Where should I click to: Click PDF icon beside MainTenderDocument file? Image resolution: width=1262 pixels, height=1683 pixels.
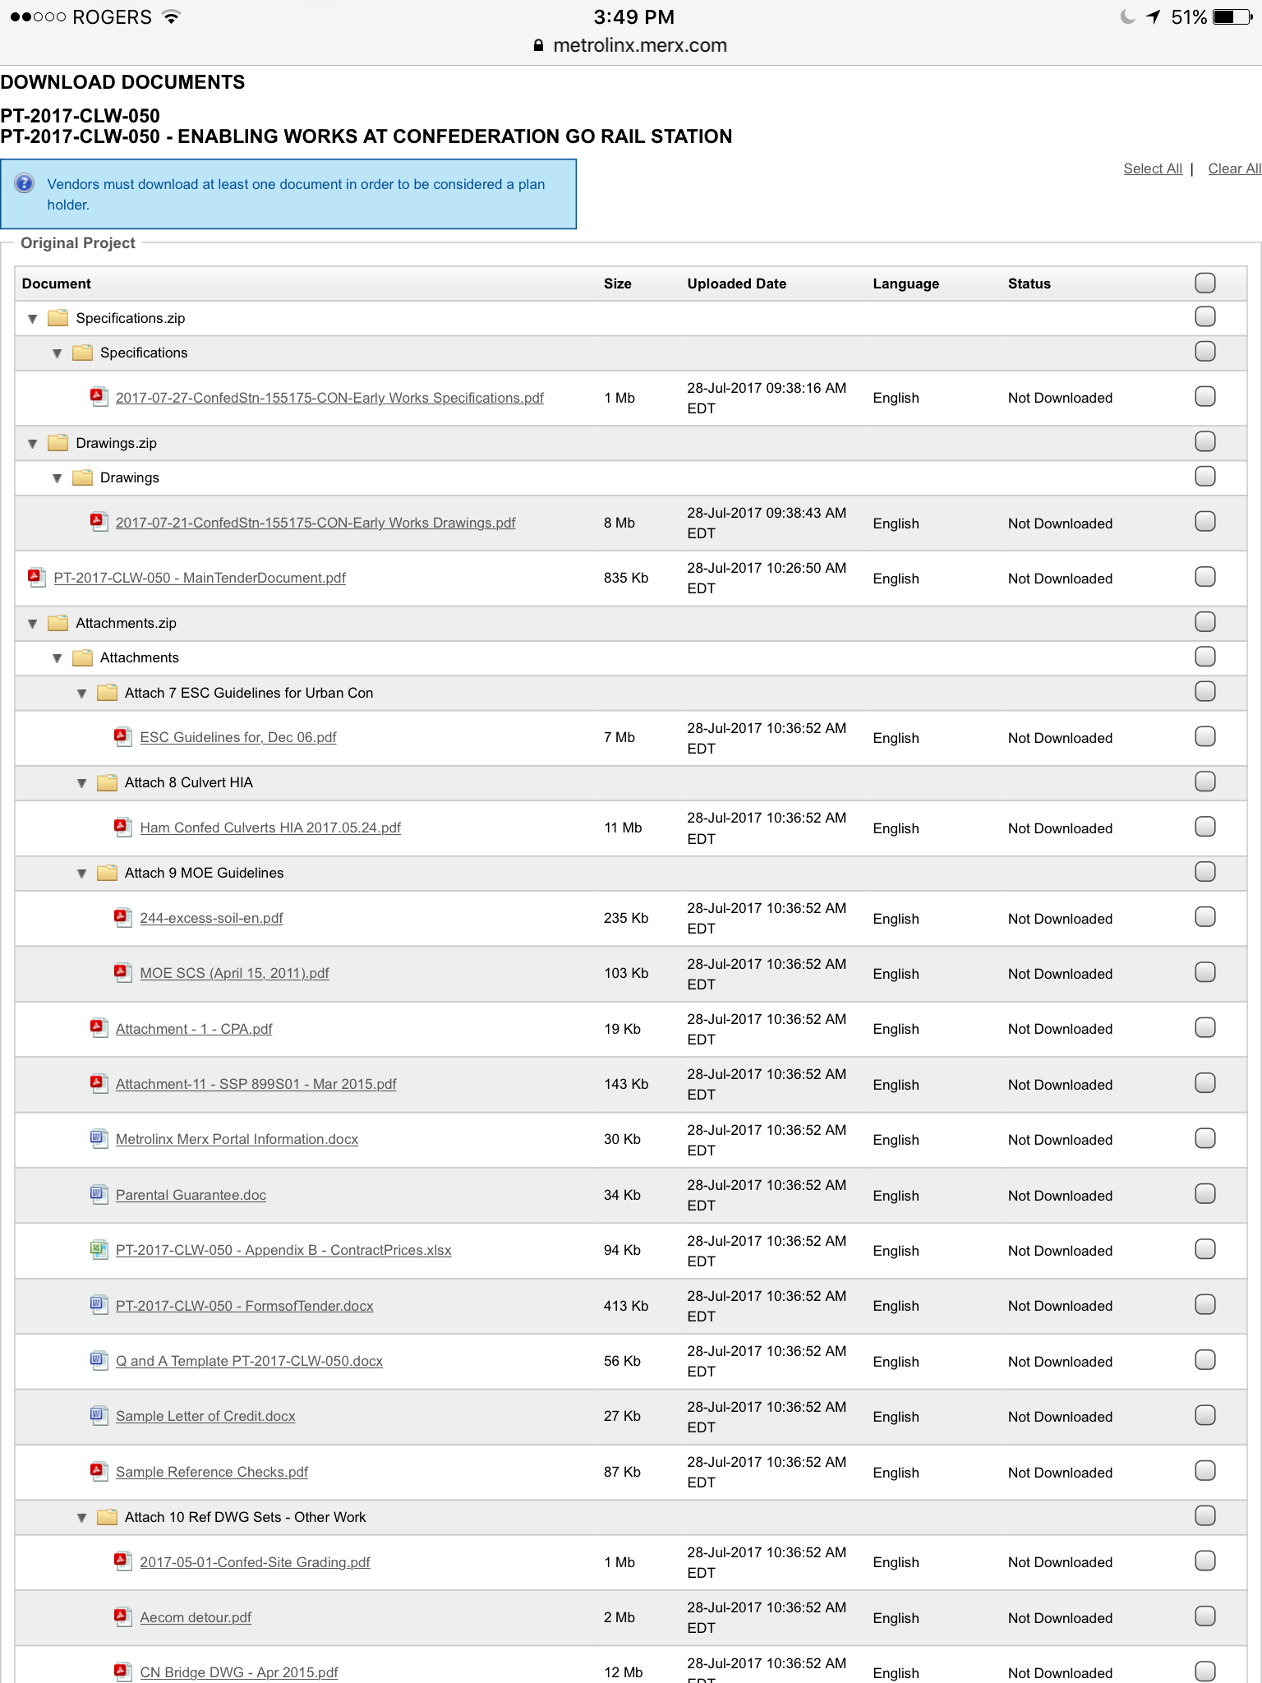tap(35, 577)
